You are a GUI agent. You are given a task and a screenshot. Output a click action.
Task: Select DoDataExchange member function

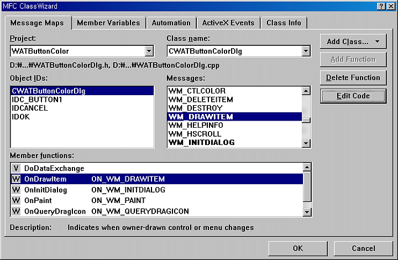click(x=157, y=168)
